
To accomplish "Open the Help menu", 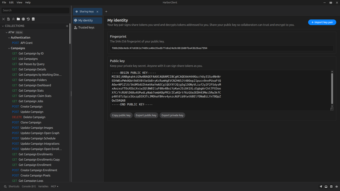I will [x=28, y=2].
